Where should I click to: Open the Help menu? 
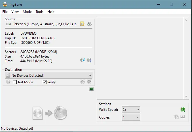(51, 12)
